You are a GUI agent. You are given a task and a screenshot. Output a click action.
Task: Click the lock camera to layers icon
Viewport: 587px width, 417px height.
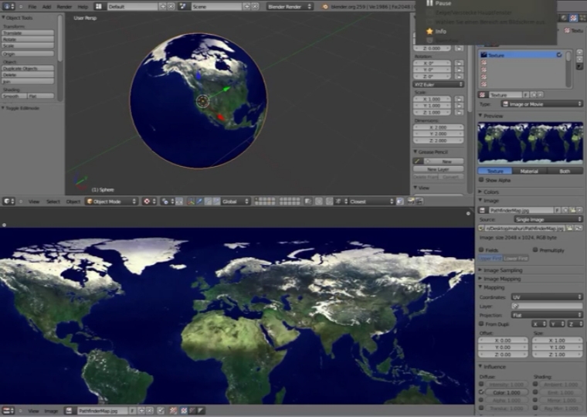(307, 202)
